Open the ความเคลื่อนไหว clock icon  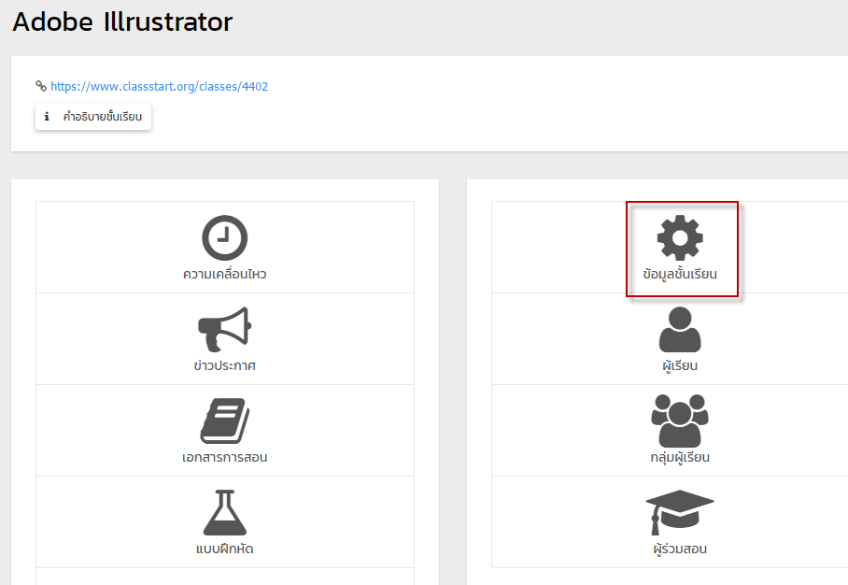[224, 237]
